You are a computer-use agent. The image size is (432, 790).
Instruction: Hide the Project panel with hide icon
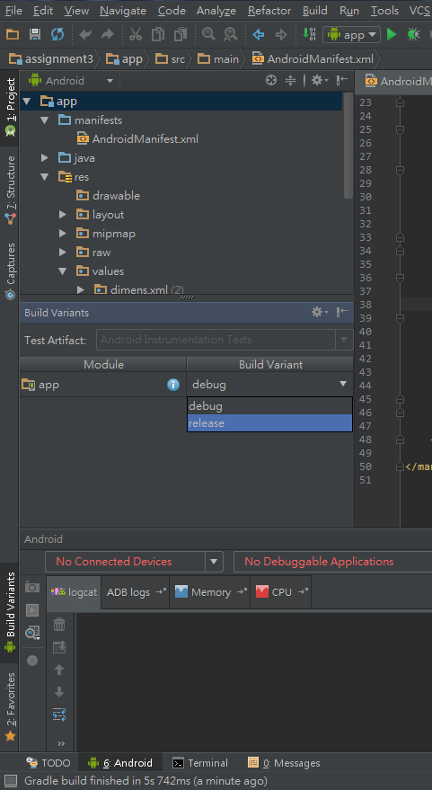click(342, 81)
